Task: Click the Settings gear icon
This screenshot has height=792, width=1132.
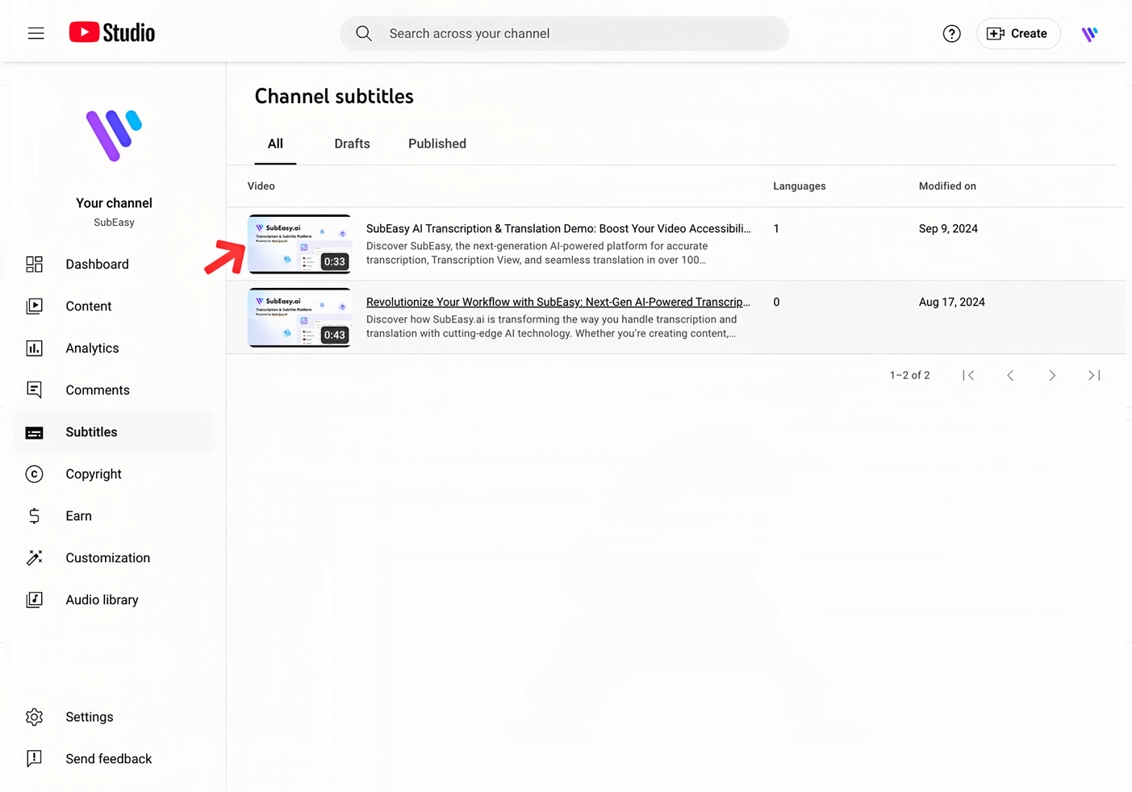Action: (34, 716)
